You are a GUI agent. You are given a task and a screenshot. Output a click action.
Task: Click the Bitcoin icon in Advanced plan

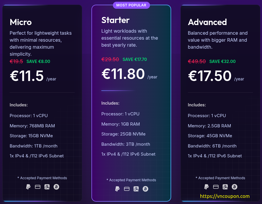[x=235, y=187]
